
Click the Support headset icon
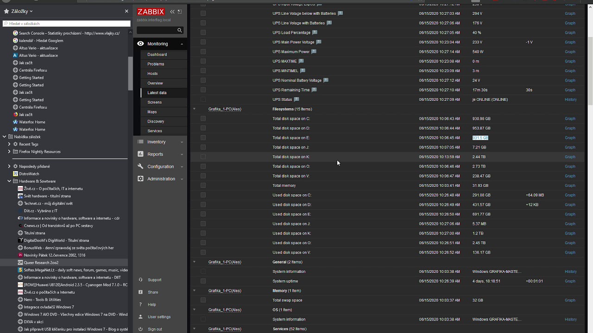140,280
